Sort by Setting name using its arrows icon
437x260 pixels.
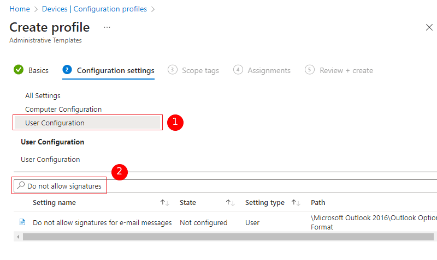[x=164, y=203]
